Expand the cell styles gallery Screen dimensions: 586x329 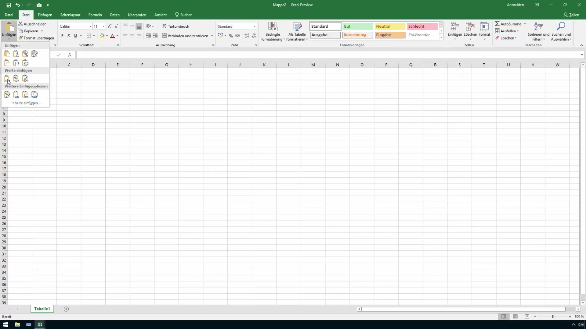441,37
